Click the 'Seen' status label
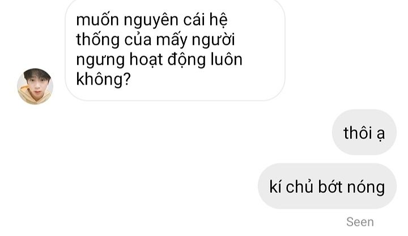 click(360, 222)
